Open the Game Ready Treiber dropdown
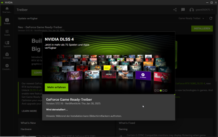The height and width of the screenshot is (137, 218). (x=191, y=18)
